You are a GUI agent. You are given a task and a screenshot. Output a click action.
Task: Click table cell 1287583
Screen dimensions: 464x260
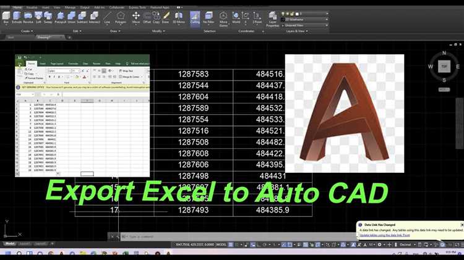pos(193,74)
